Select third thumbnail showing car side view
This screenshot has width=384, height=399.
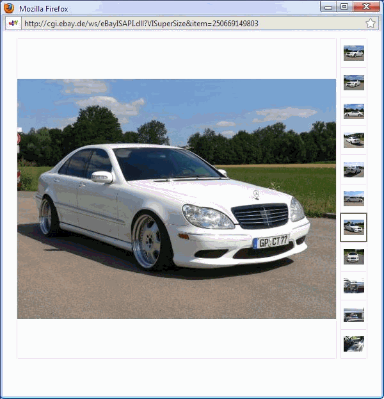coord(354,111)
